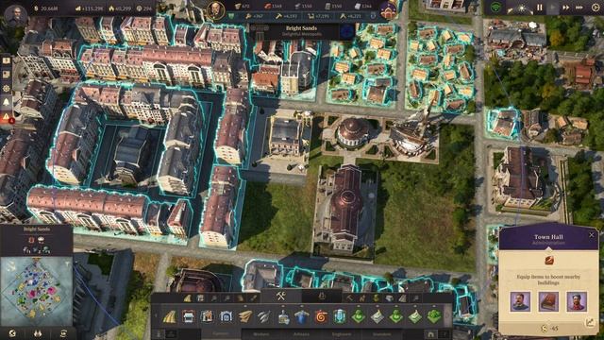Open the gear options in left sidebar
The image size is (604, 340).
tap(7, 88)
